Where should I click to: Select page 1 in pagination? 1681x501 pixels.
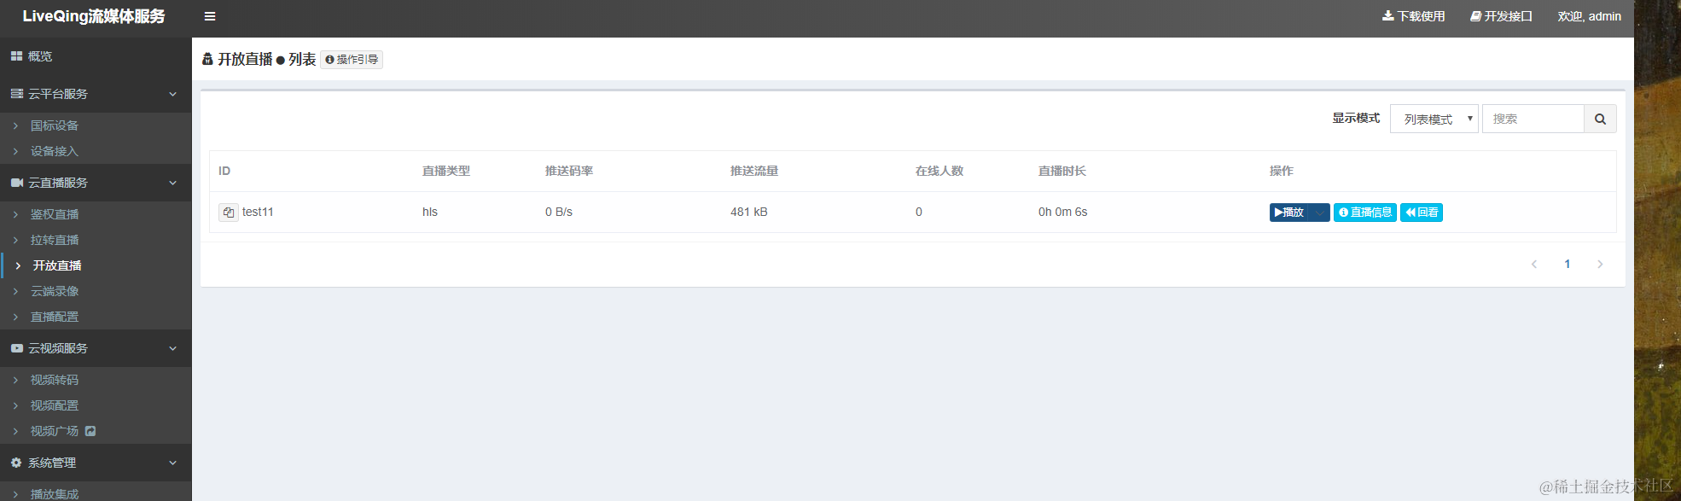[1568, 265]
